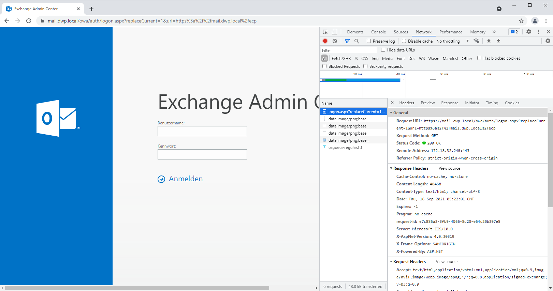553x291 pixels.
Task: Stop recording network log
Action: point(325,41)
